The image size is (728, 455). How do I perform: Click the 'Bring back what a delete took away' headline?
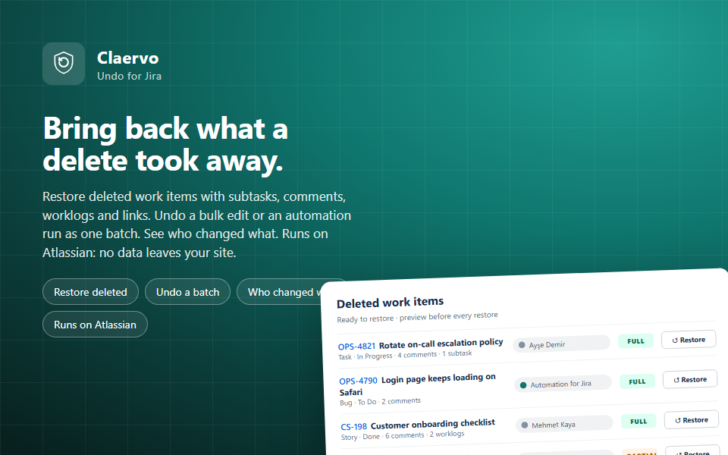click(165, 144)
